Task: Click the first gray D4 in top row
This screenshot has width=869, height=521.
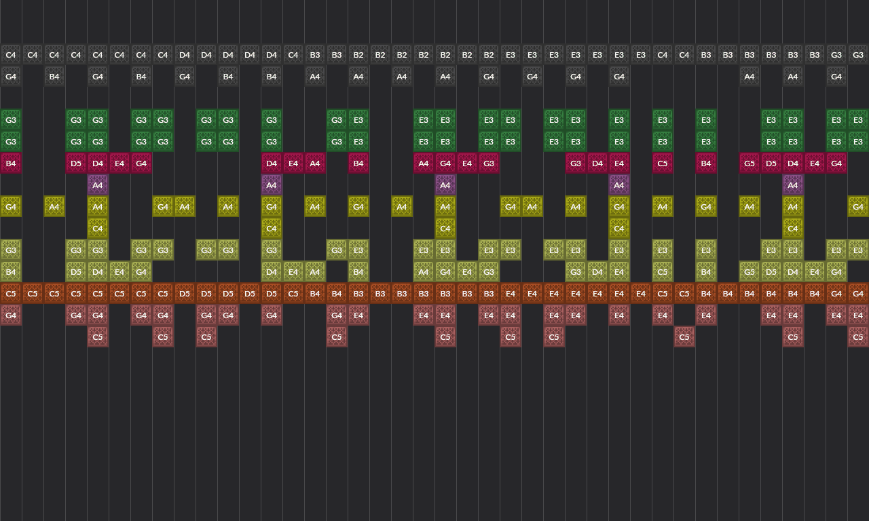Action: tap(185, 54)
